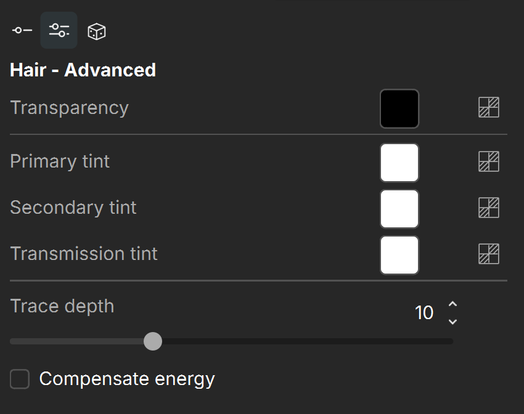Viewport: 524px width, 414px height.
Task: Click the Trace depth label
Action: (62, 306)
